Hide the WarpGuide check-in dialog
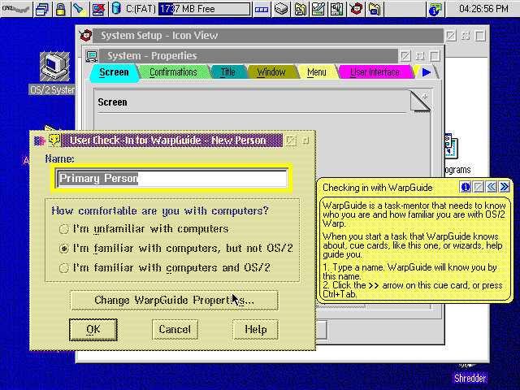 pyautogui.click(x=291, y=141)
